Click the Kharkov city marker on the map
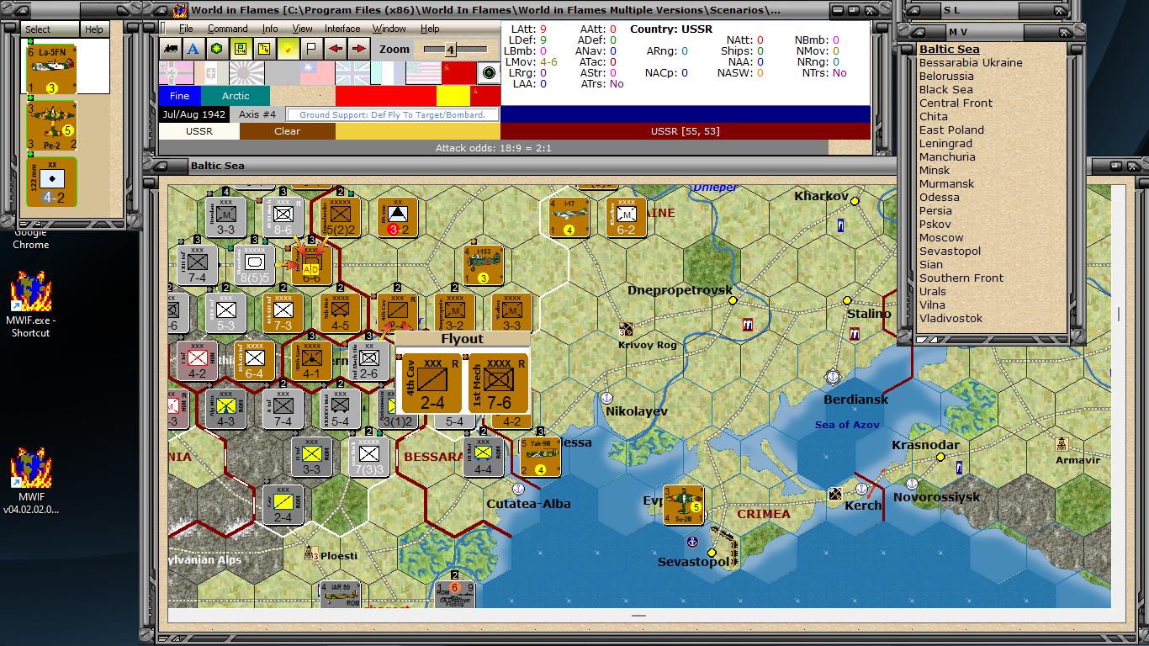1149x646 pixels. pyautogui.click(x=855, y=201)
